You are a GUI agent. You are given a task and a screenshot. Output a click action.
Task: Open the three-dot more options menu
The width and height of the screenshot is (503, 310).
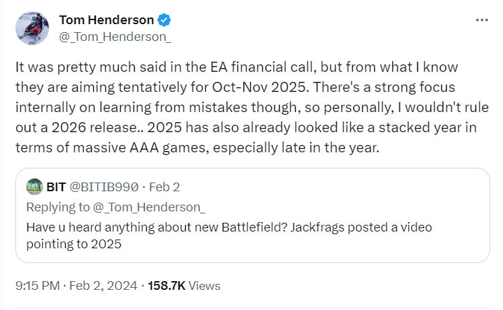(x=482, y=20)
